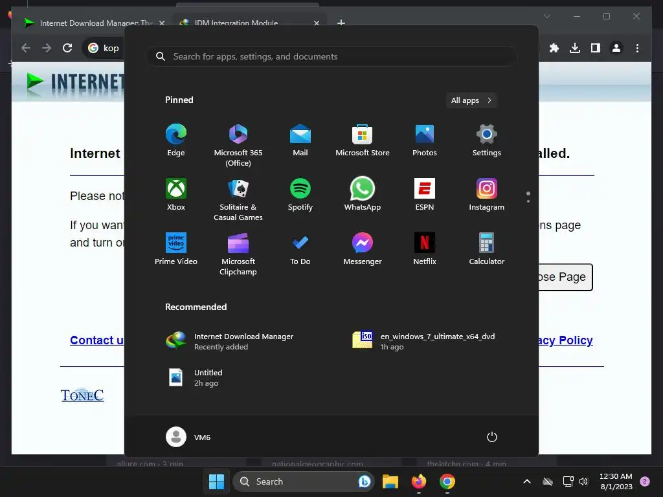Viewport: 663px width, 497px height.
Task: Launch Netflix from pinned apps
Action: [x=425, y=249]
